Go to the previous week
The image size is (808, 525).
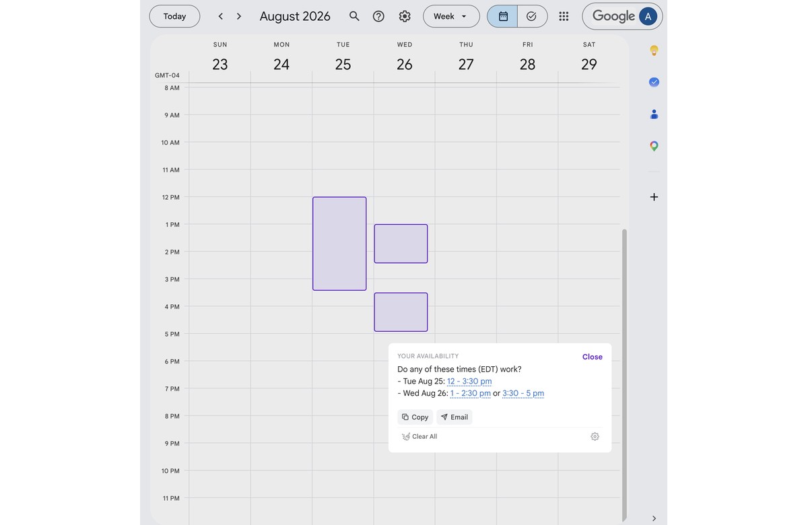click(x=220, y=16)
